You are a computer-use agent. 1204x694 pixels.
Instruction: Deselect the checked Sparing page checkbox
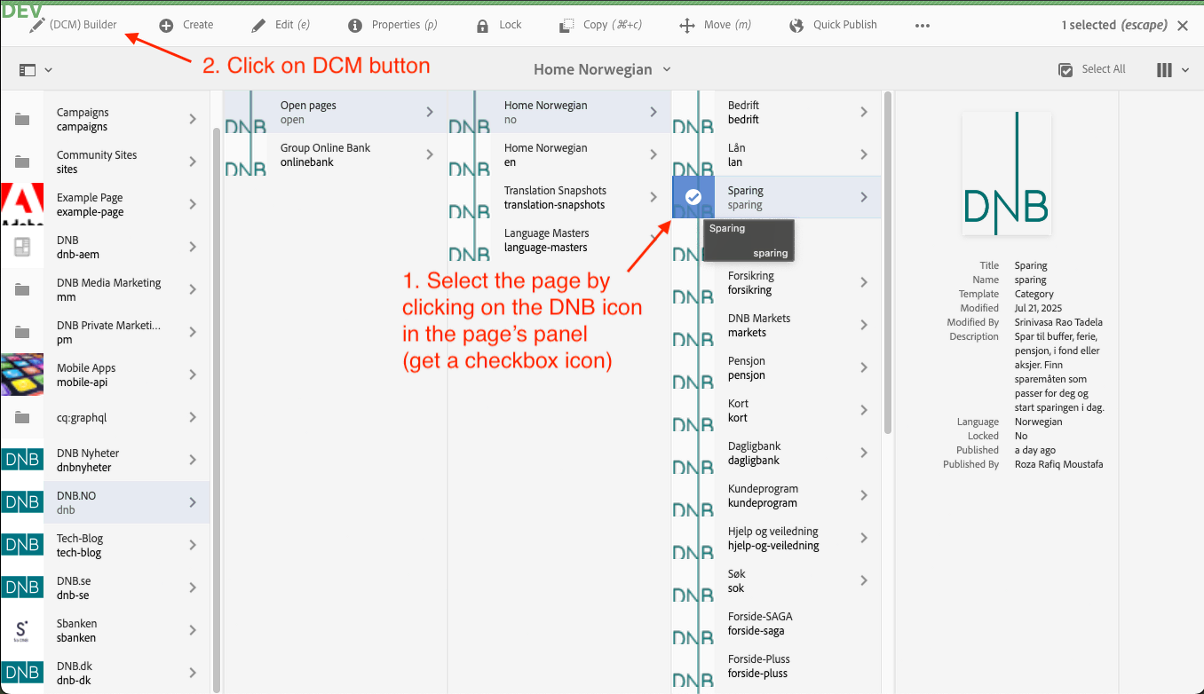point(693,197)
